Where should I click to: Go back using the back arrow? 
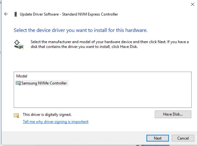[x=6, y=14]
